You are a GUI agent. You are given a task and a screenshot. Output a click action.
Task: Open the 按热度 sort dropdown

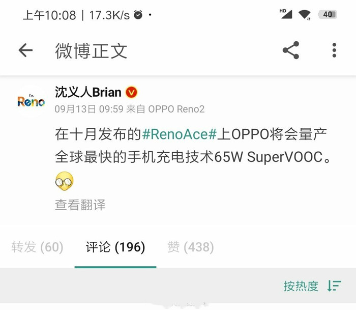click(301, 286)
